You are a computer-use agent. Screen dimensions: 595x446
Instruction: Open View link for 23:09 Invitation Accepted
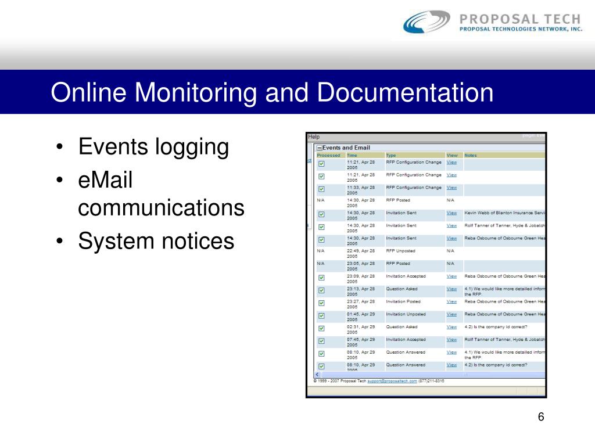(451, 276)
